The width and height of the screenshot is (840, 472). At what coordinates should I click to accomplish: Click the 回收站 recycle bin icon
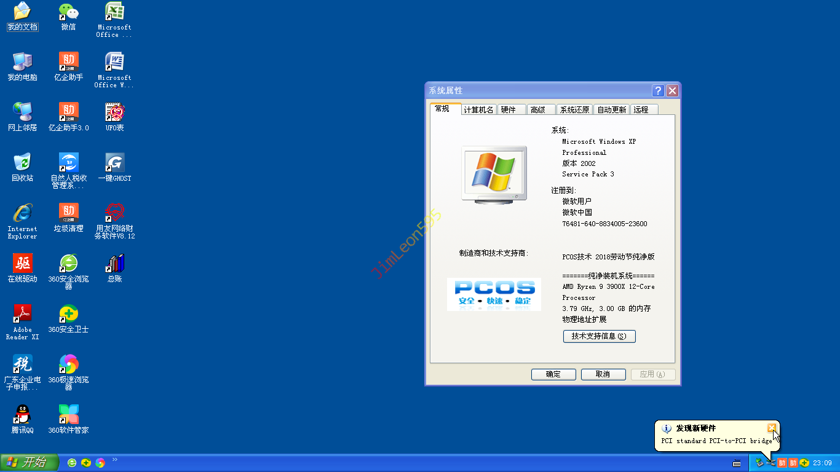click(22, 163)
